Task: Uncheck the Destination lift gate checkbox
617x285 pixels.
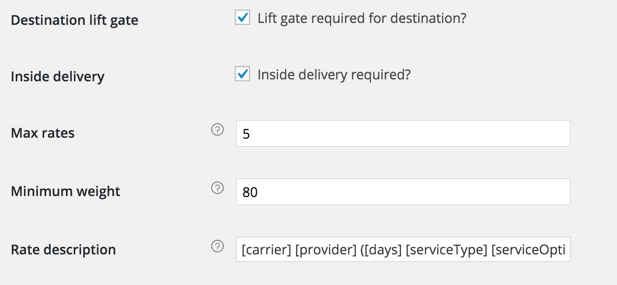Action: pyautogui.click(x=242, y=18)
